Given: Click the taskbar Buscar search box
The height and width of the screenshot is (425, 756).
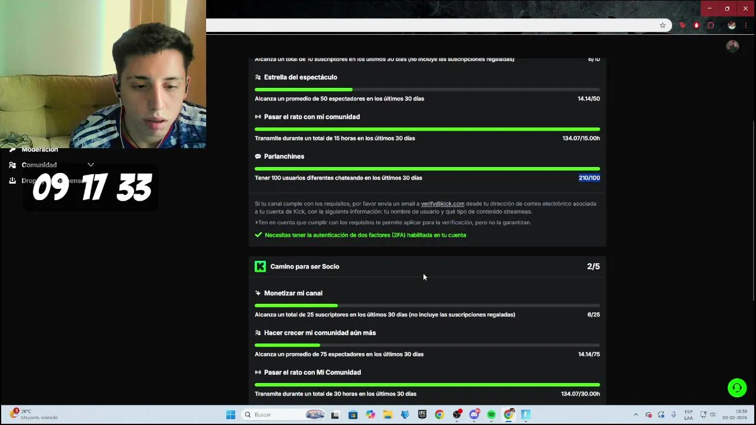Looking at the screenshot, I should 284,415.
